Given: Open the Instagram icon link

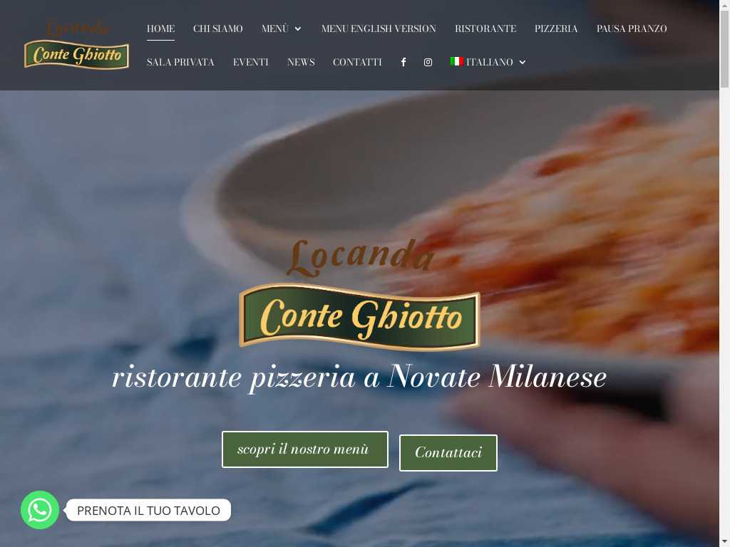Looking at the screenshot, I should 428,62.
